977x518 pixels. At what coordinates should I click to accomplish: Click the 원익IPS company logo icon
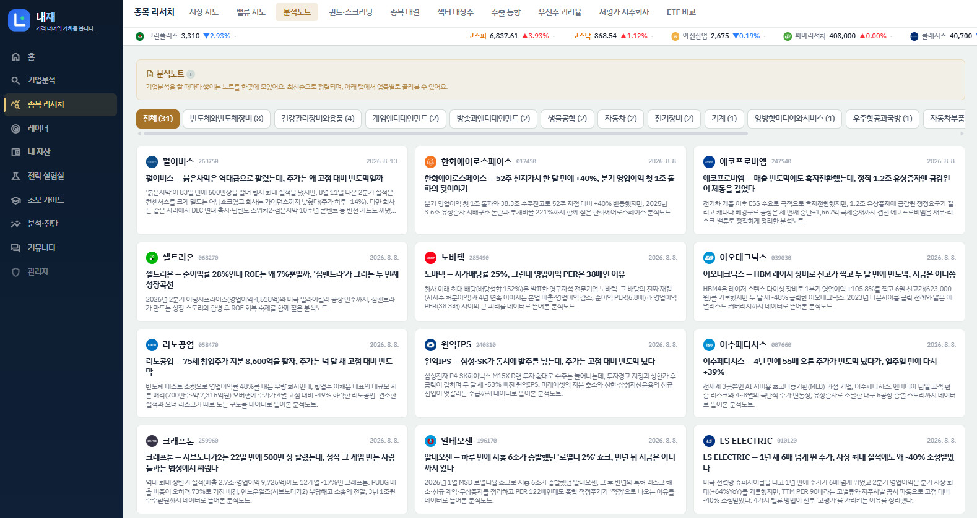[430, 345]
